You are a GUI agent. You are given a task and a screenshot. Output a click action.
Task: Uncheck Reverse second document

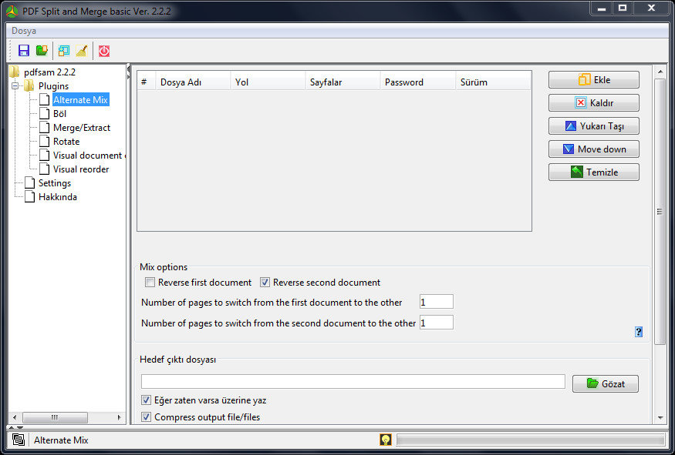(x=265, y=283)
